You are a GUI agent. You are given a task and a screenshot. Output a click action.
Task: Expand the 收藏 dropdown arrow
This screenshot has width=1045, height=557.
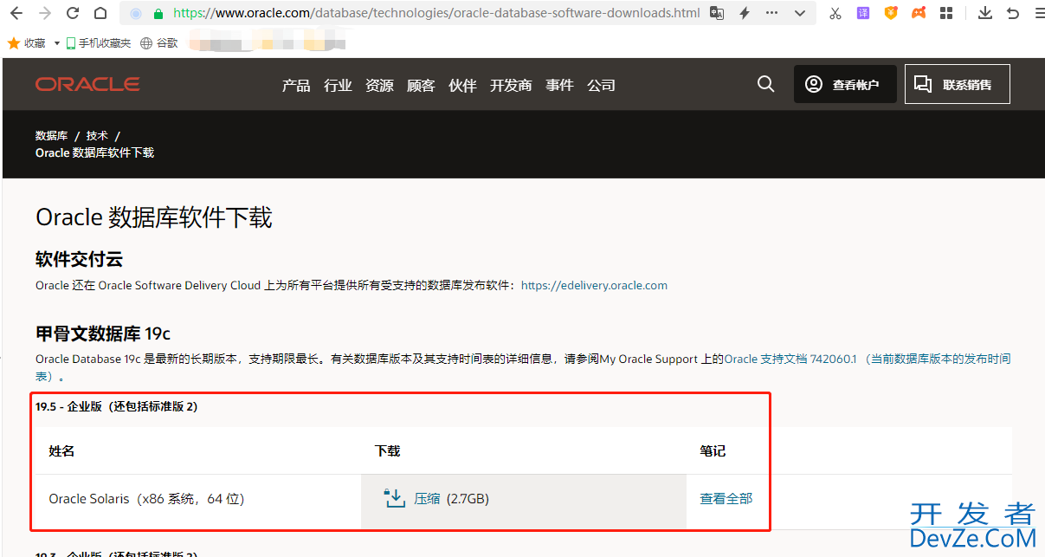[57, 43]
